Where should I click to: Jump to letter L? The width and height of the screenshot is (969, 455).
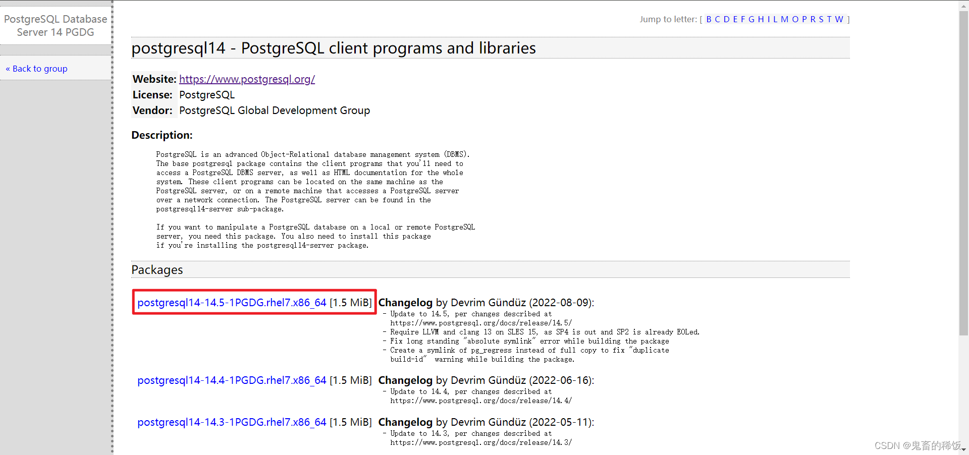point(776,19)
